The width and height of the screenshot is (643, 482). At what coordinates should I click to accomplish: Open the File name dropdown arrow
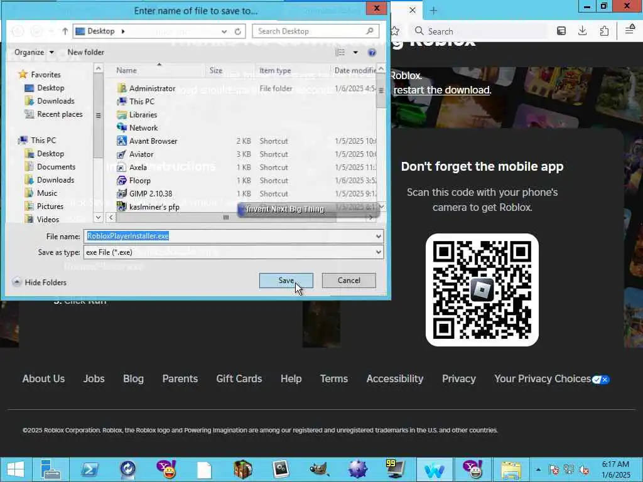(378, 237)
